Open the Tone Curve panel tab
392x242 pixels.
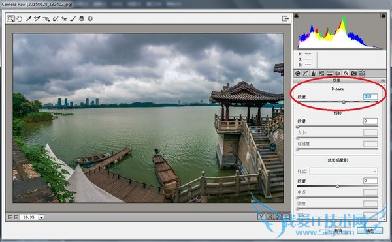pyautogui.click(x=306, y=73)
